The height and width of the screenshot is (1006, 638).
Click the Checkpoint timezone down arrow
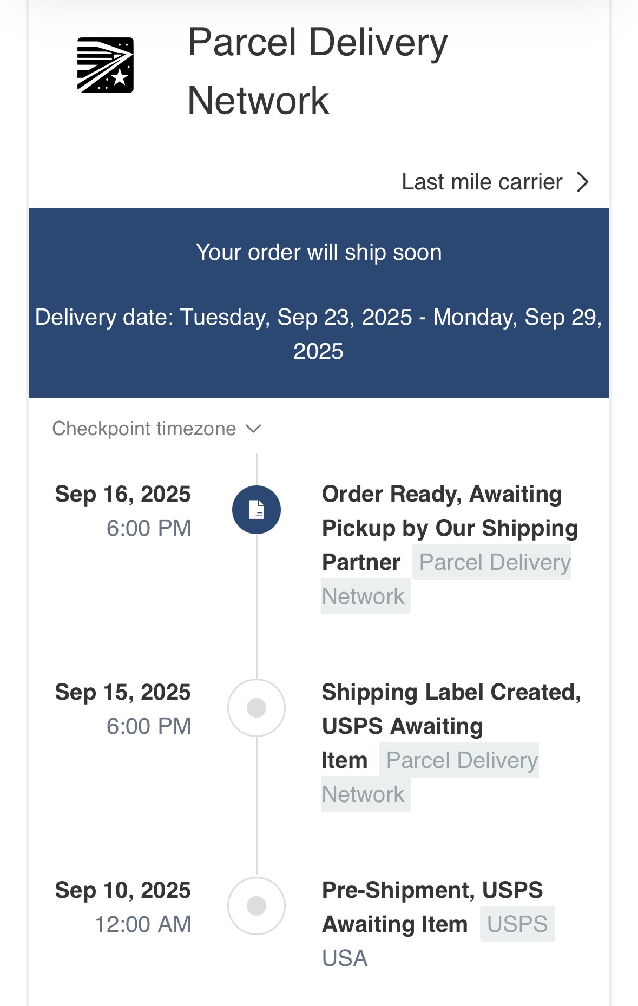(253, 429)
